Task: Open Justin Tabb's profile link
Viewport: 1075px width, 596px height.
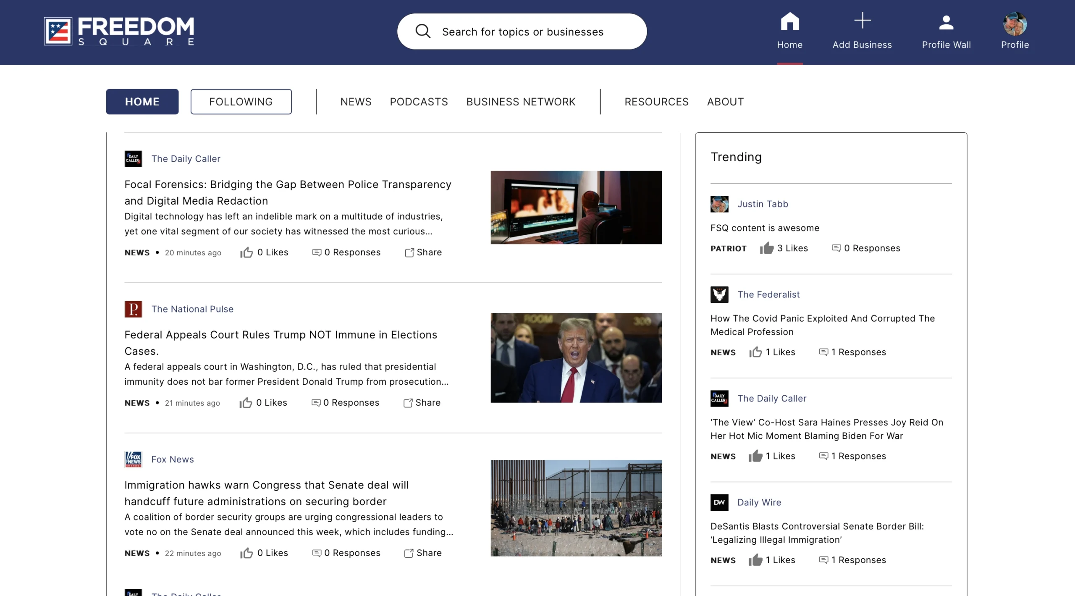Action: click(x=763, y=204)
